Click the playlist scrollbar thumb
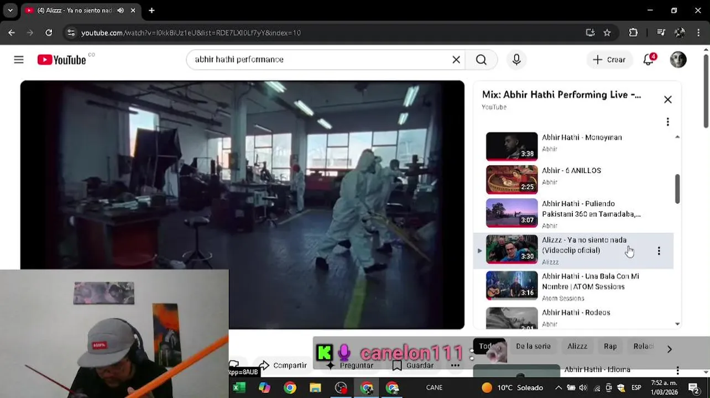Image resolution: width=710 pixels, height=398 pixels. [x=677, y=188]
